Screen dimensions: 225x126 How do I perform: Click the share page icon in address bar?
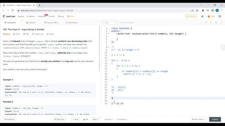coord(192,10)
